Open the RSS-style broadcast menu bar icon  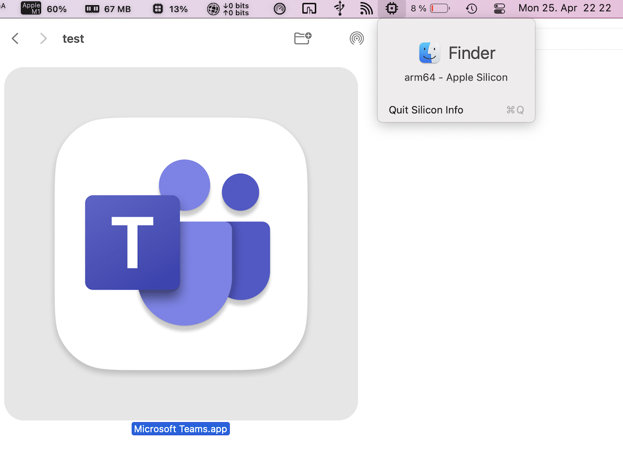[366, 9]
